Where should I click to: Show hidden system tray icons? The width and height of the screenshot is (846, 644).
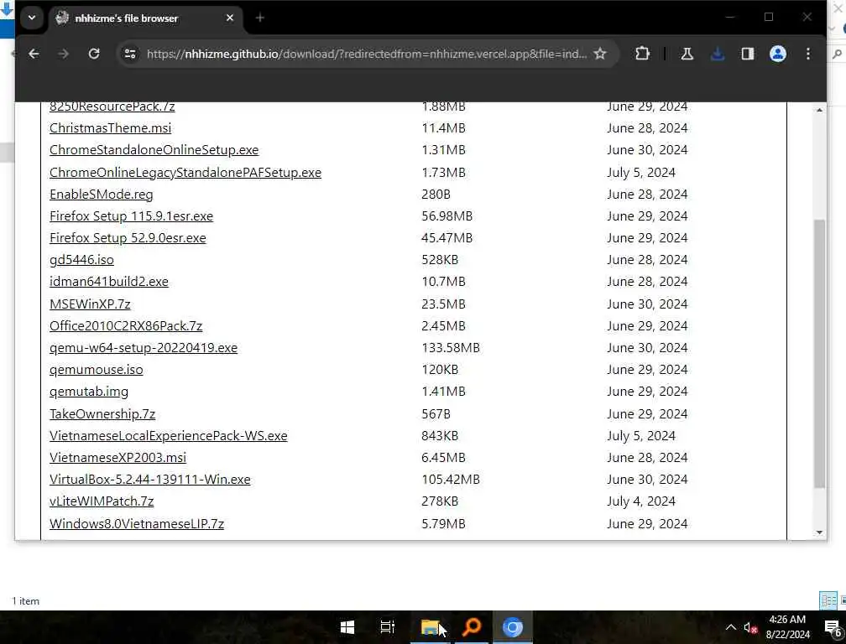(730, 627)
